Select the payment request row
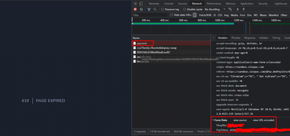 pos(171,43)
